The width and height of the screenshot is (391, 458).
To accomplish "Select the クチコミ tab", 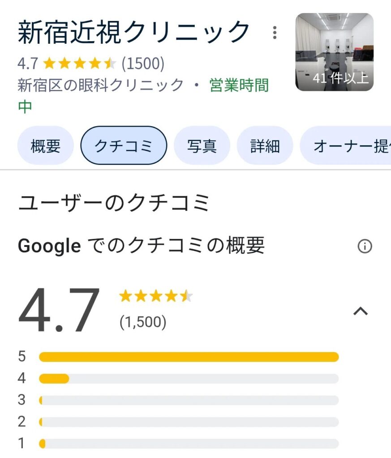I will click(124, 146).
